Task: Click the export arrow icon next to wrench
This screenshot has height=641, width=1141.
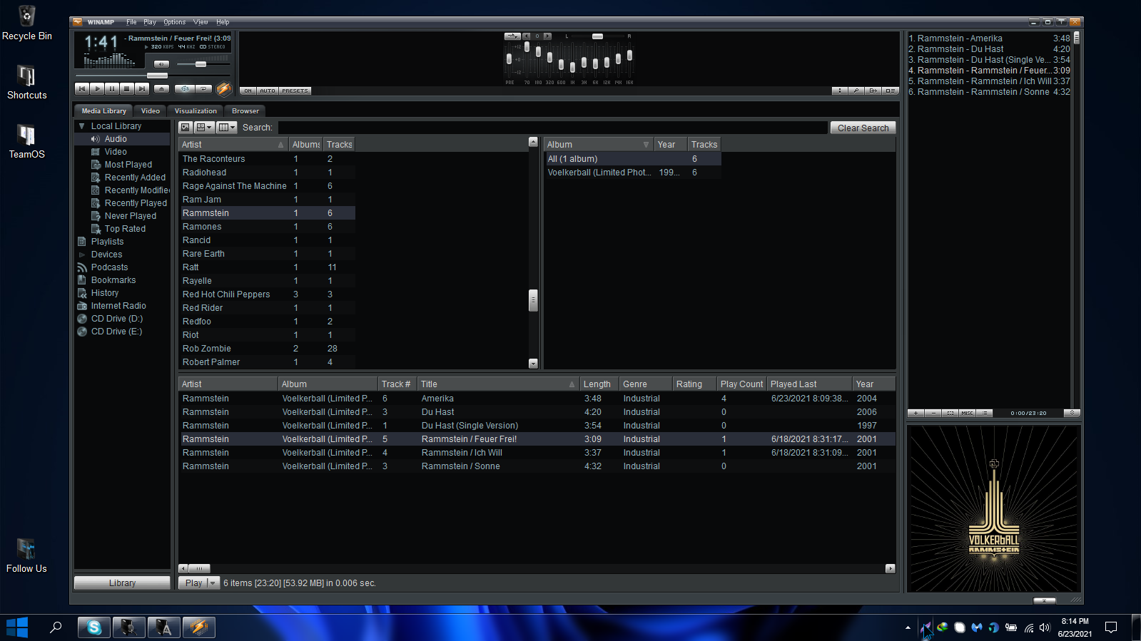Action: (x=873, y=91)
